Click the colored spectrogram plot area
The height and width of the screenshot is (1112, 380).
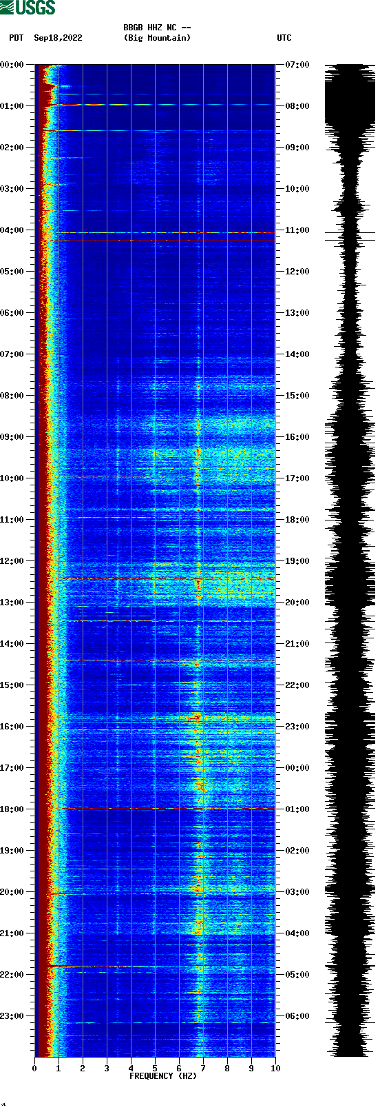click(155, 560)
